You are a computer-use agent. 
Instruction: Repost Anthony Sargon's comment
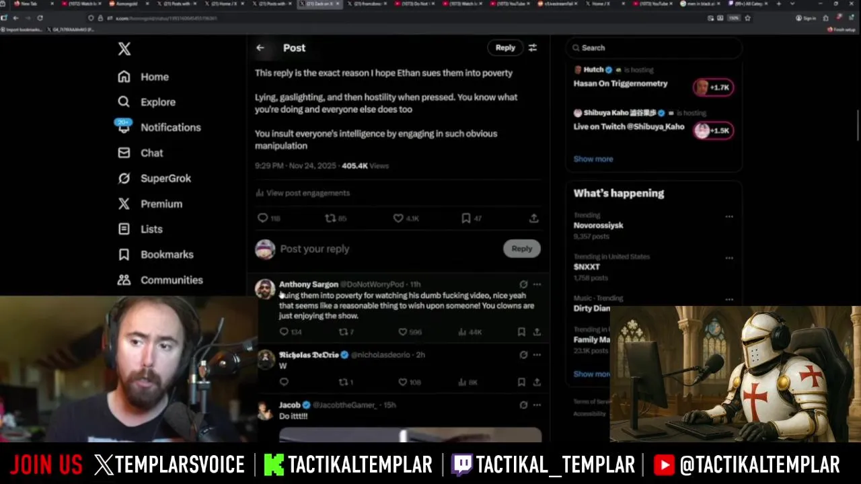[343, 332]
